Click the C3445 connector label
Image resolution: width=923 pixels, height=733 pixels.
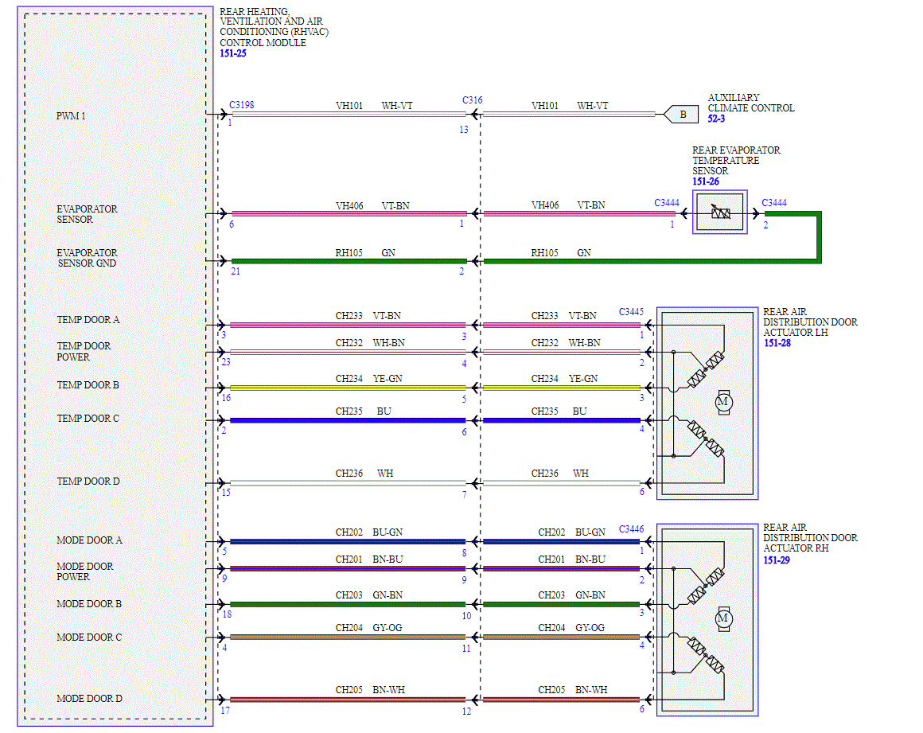(x=631, y=311)
